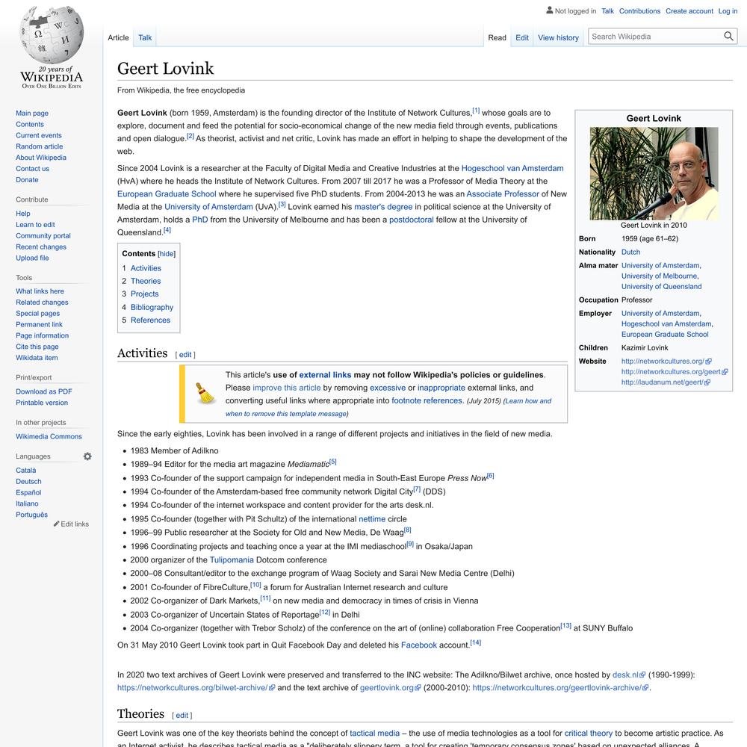Click Download as PDF
The height and width of the screenshot is (747, 747).
point(44,391)
